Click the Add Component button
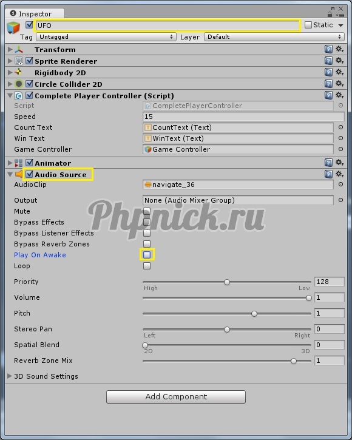This screenshot has height=440, width=352. click(176, 396)
